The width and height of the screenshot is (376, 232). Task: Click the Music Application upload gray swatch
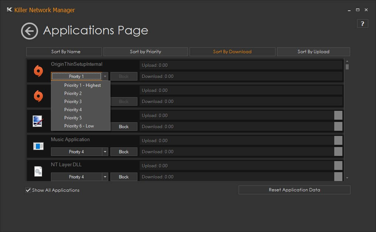(338, 140)
